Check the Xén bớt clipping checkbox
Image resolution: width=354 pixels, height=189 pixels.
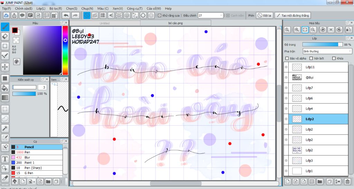311,58
